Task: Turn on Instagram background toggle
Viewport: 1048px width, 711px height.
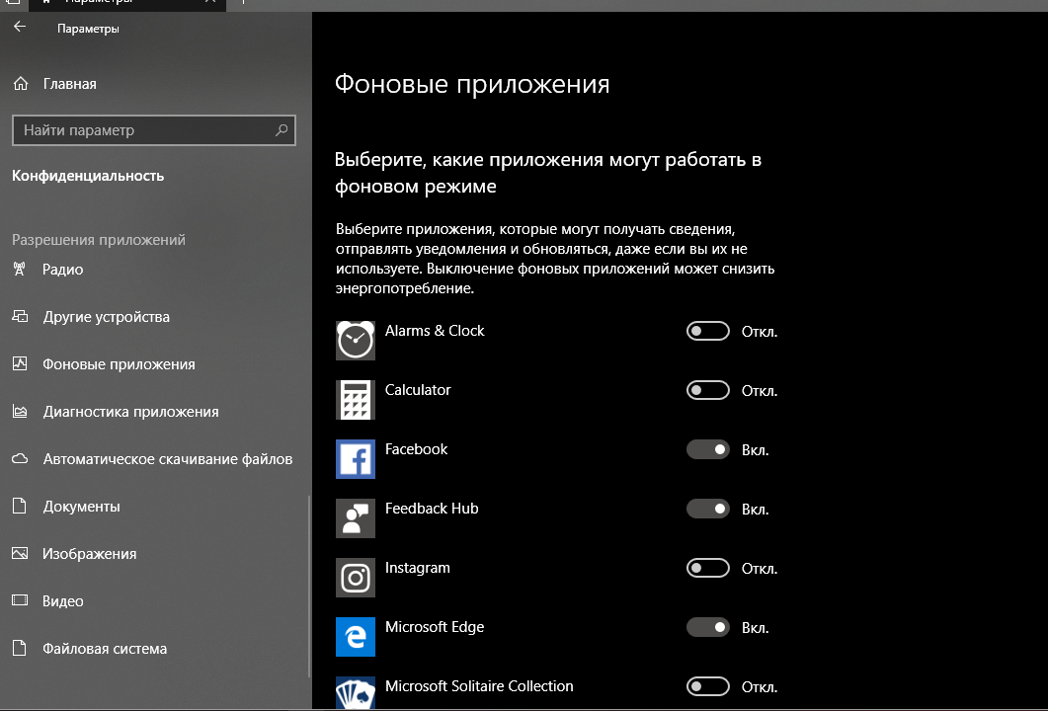Action: (708, 568)
